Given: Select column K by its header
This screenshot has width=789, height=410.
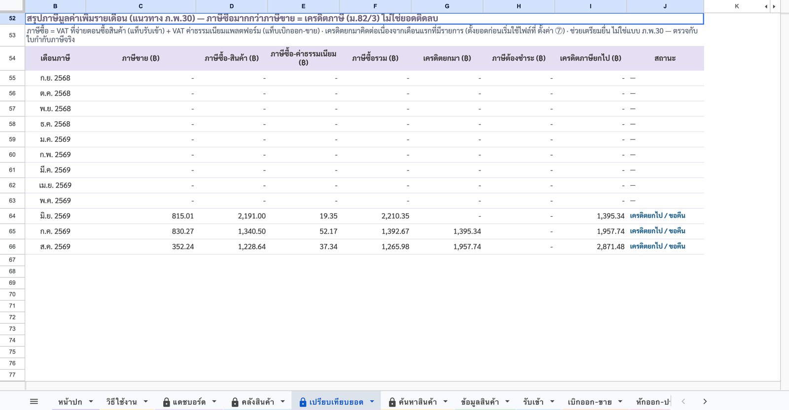Looking at the screenshot, I should coord(737,6).
